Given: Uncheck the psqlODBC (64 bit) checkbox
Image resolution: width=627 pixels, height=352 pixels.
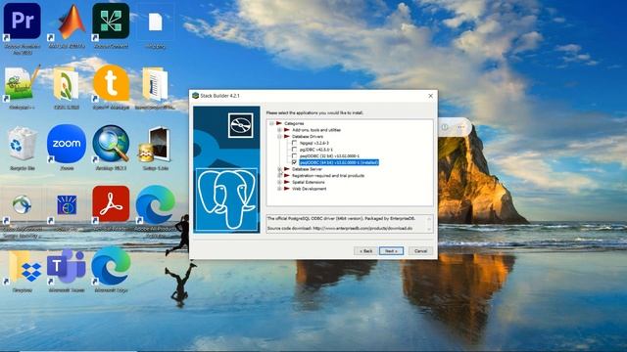Looking at the screenshot, I should (x=294, y=162).
